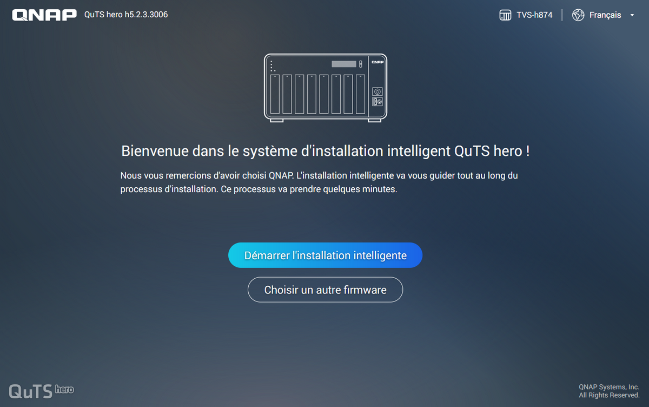
Task: Click the QuTS hero h5.2.3.3006 version text
Action: [x=126, y=15]
